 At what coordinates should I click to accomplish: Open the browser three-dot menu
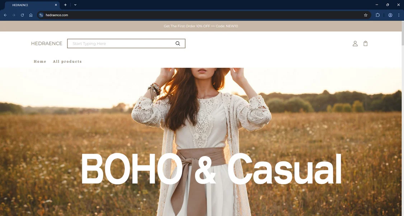[x=399, y=15]
